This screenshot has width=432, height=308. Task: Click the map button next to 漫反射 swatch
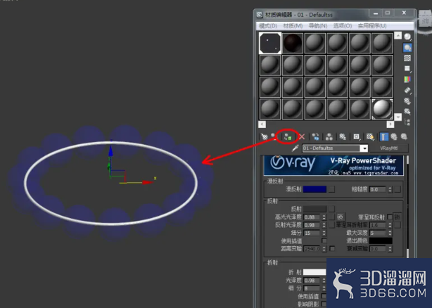(x=331, y=189)
